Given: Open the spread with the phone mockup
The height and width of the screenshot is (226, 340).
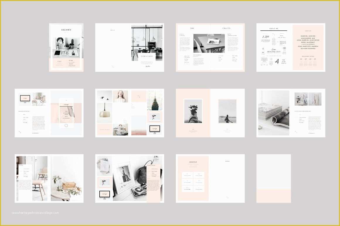Looking at the screenshot, I should (49, 113).
